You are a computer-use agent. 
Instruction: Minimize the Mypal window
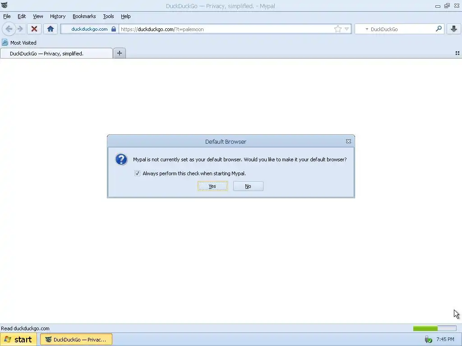(x=438, y=6)
